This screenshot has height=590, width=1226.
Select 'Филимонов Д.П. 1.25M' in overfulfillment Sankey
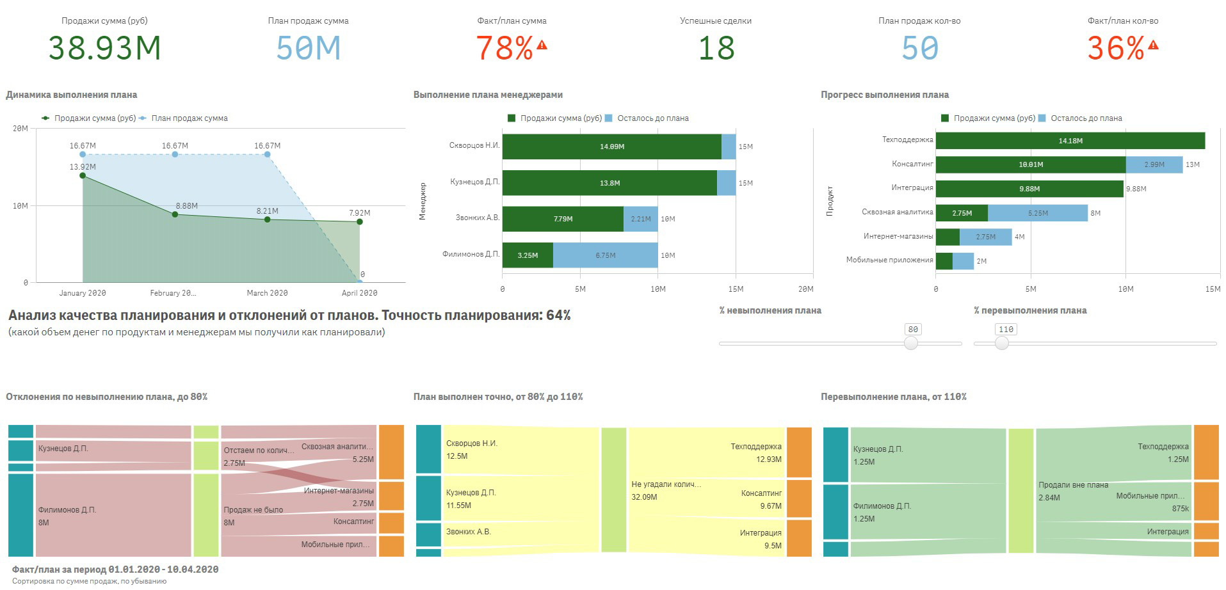point(835,512)
